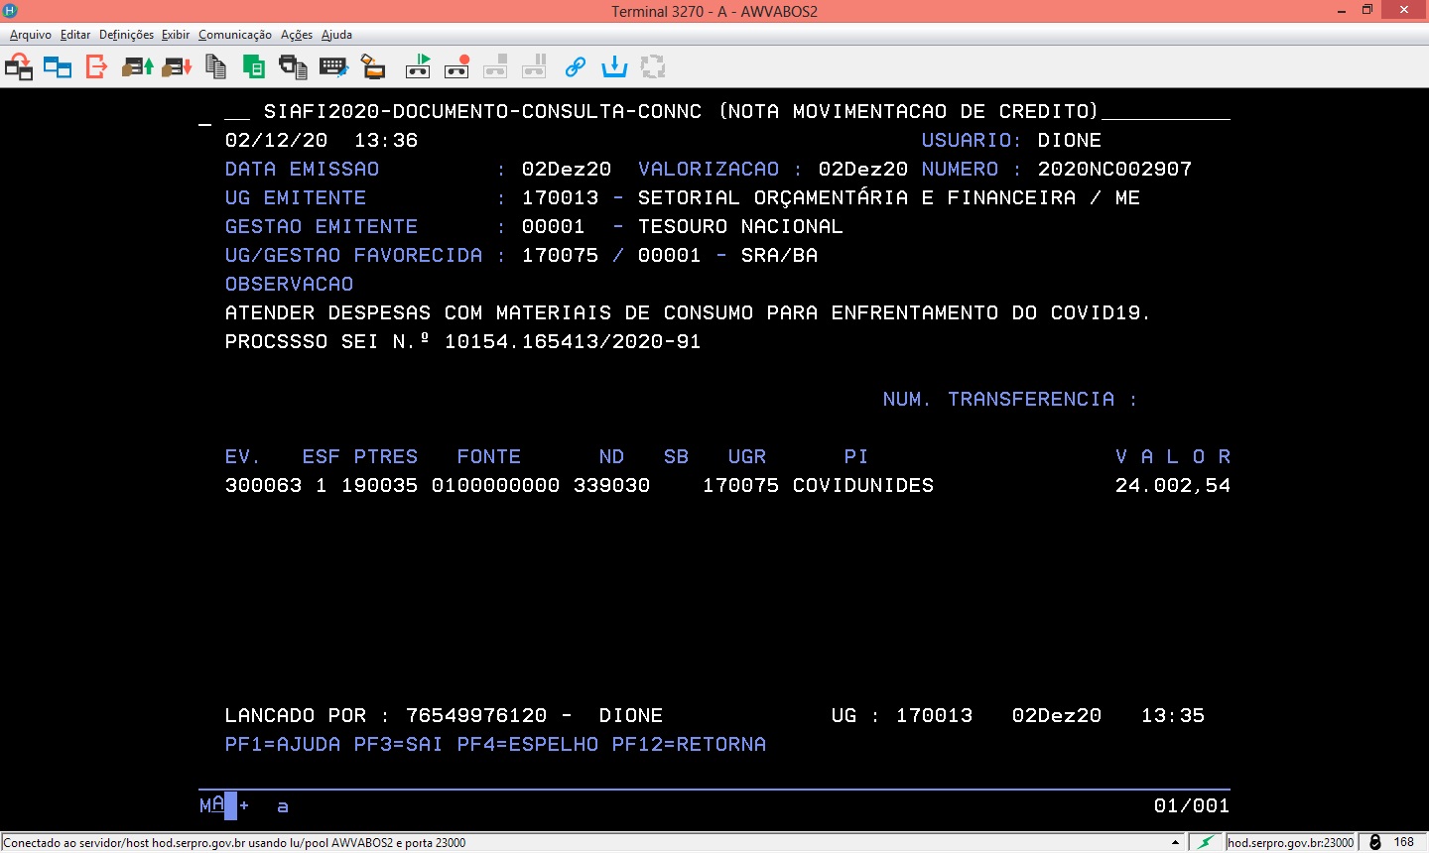
Task: Click the document number 2020NC002907
Action: point(1115,169)
